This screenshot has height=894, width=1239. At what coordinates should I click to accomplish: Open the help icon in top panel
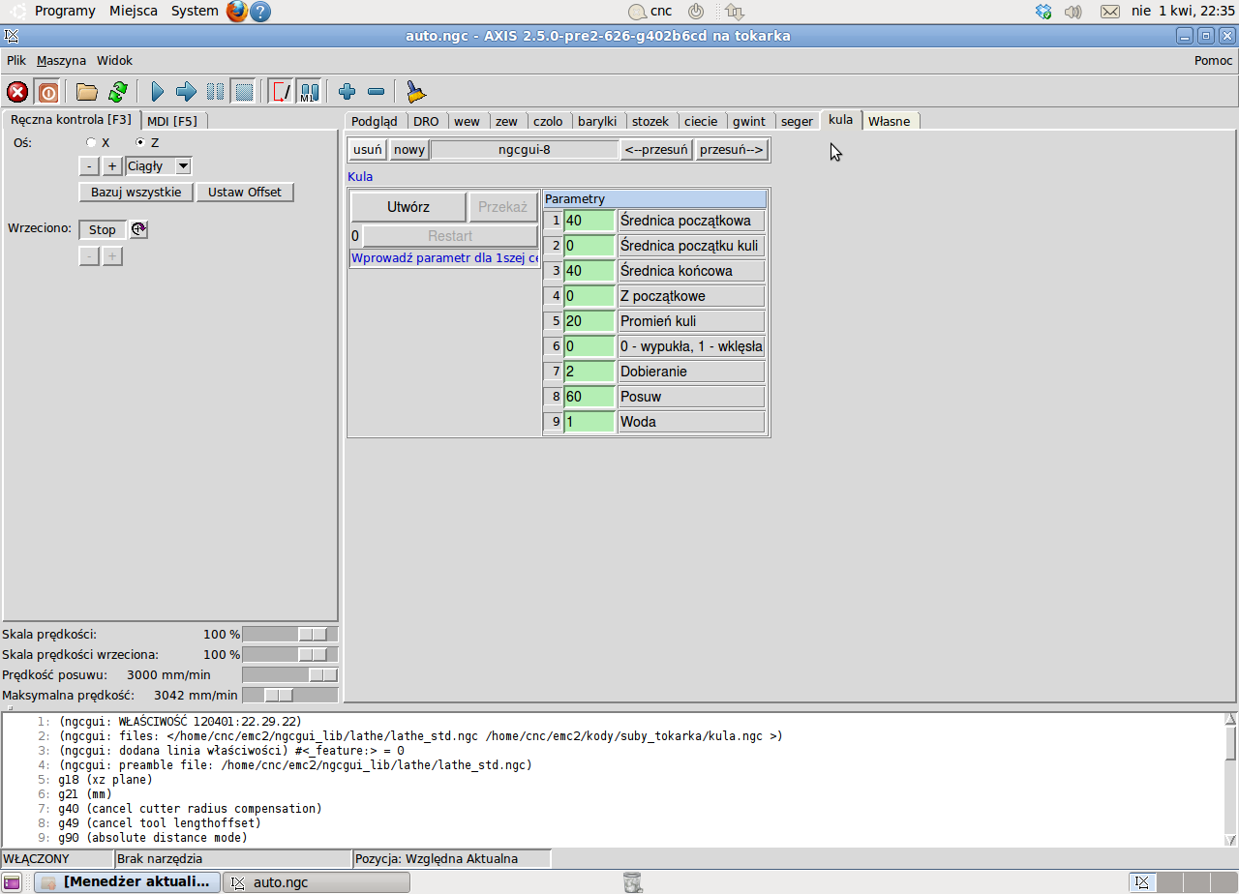click(260, 12)
